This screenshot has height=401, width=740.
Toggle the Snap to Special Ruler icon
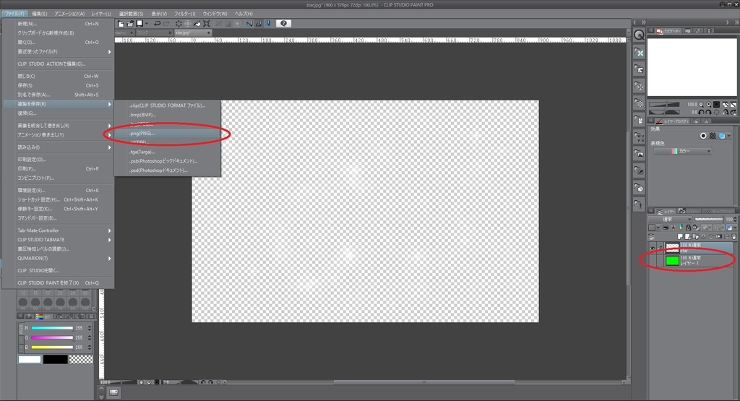pos(259,24)
